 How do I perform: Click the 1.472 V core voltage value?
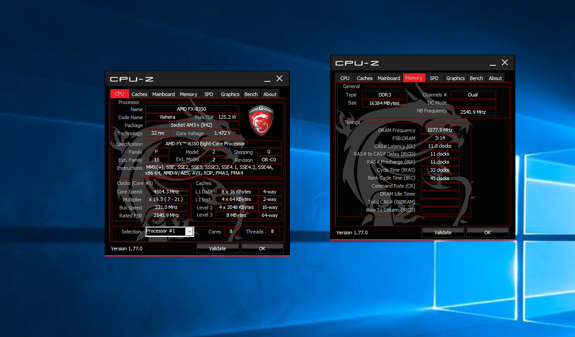(223, 133)
